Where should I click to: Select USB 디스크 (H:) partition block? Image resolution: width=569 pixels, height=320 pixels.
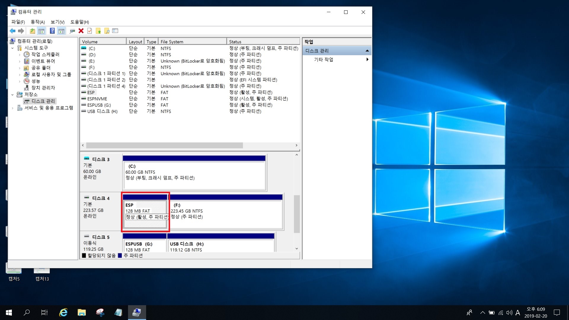pyautogui.click(x=221, y=243)
